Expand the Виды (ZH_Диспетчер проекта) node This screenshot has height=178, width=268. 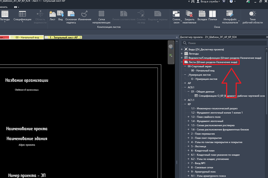[x=182, y=50]
